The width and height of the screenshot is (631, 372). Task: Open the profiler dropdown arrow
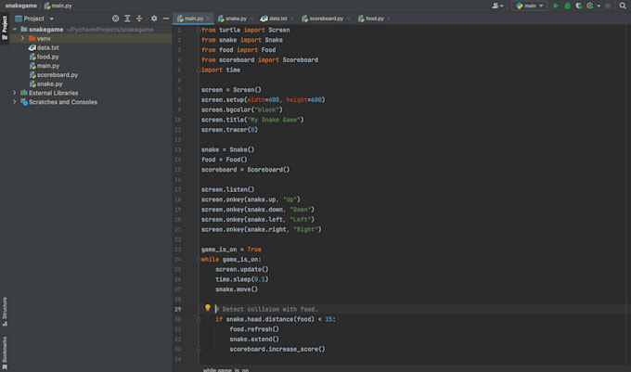click(x=599, y=6)
